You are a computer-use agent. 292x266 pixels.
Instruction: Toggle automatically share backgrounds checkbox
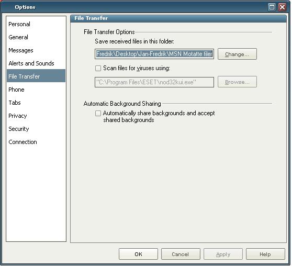click(x=98, y=113)
